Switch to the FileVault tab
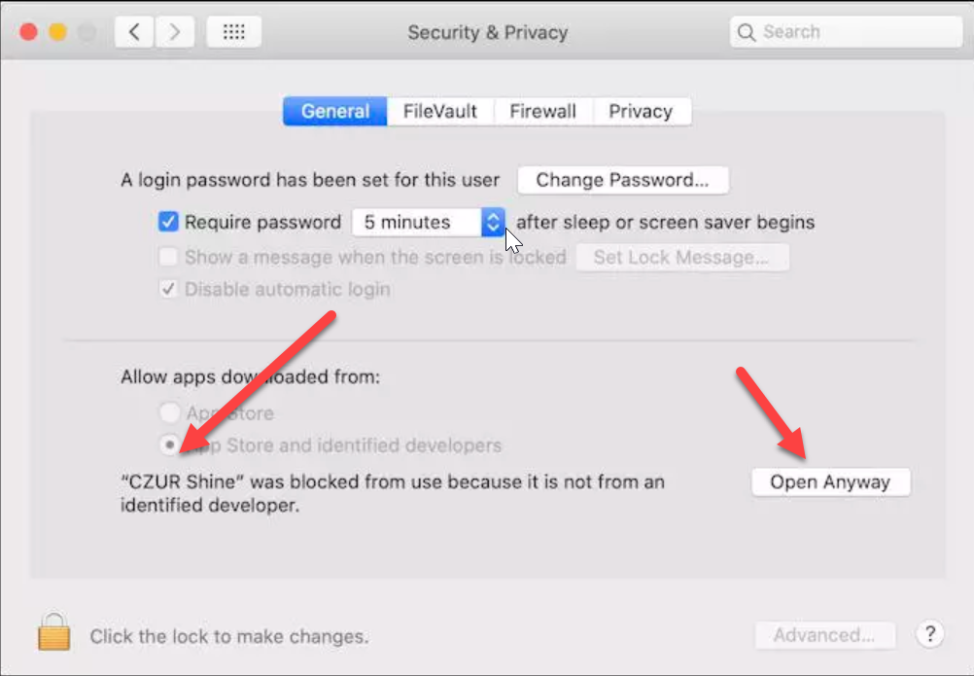 [440, 111]
